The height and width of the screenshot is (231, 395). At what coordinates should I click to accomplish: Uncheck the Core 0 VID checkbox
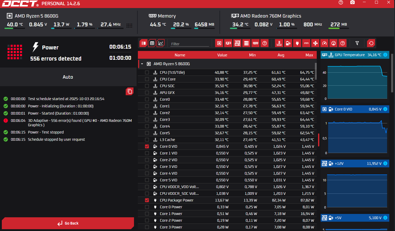tap(147, 146)
